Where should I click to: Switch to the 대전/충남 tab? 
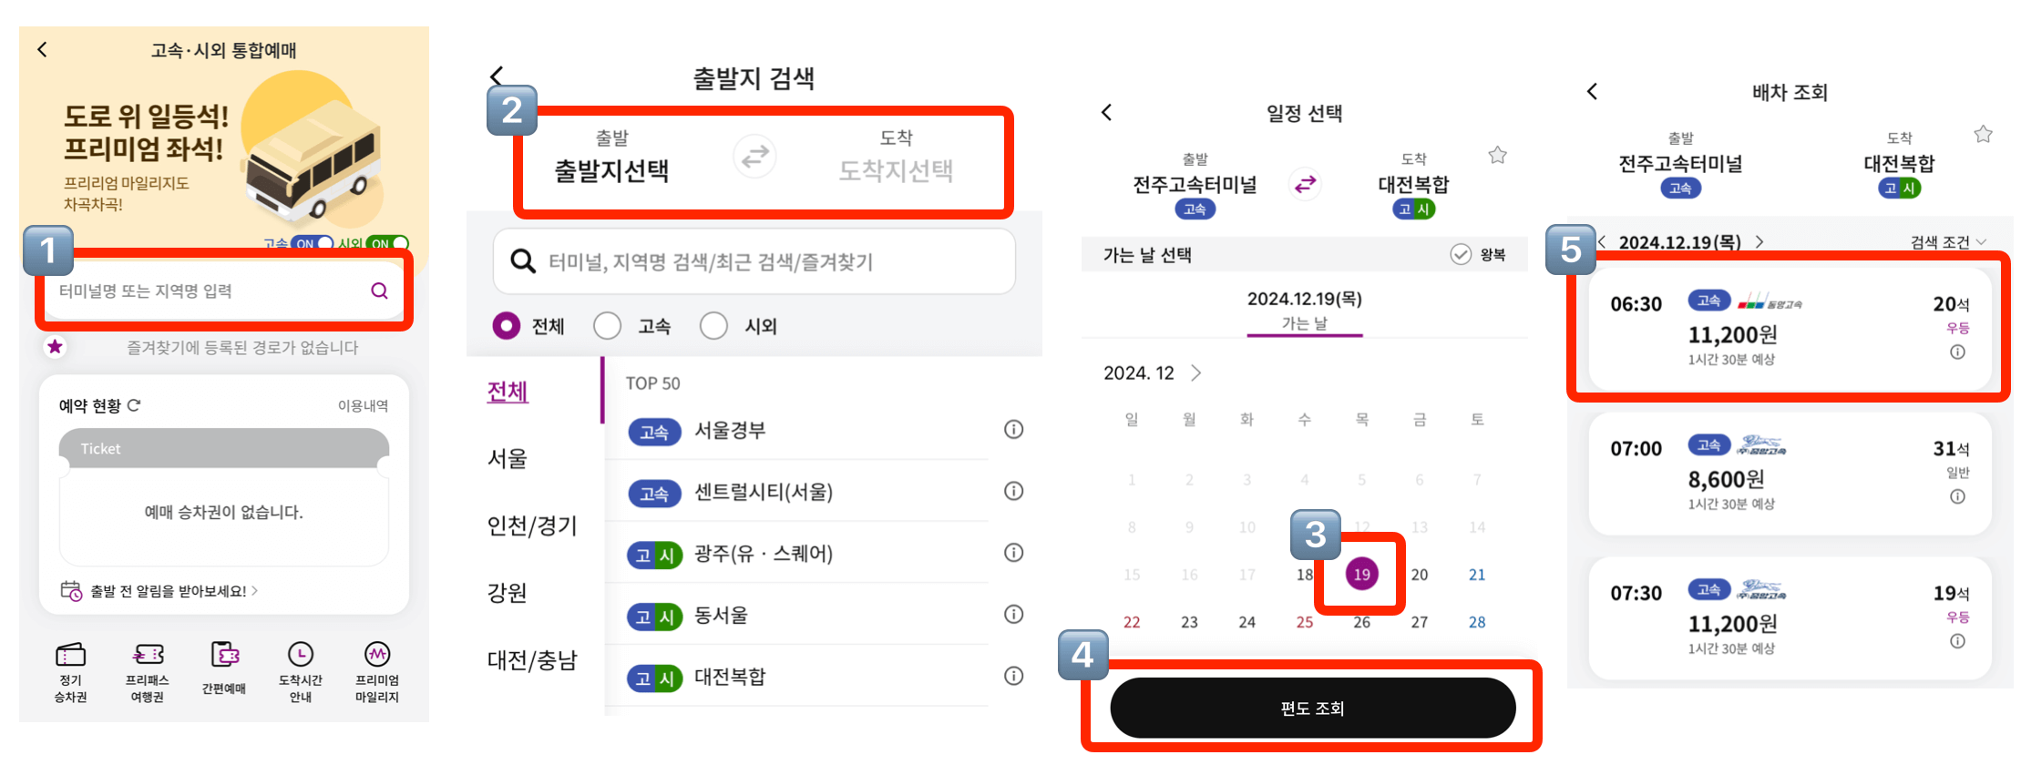click(532, 659)
